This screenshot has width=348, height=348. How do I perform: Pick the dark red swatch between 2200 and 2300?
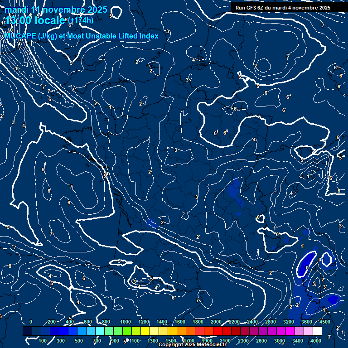click(x=236, y=331)
